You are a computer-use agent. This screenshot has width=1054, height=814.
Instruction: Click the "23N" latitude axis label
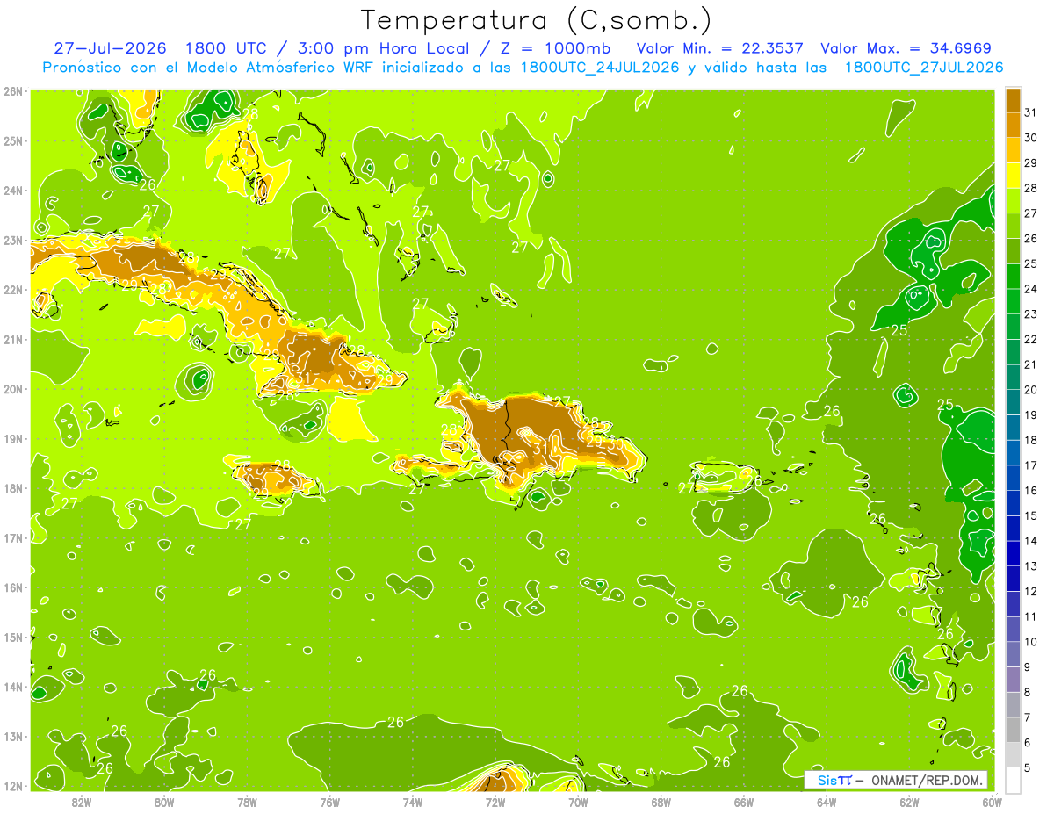click(13, 240)
